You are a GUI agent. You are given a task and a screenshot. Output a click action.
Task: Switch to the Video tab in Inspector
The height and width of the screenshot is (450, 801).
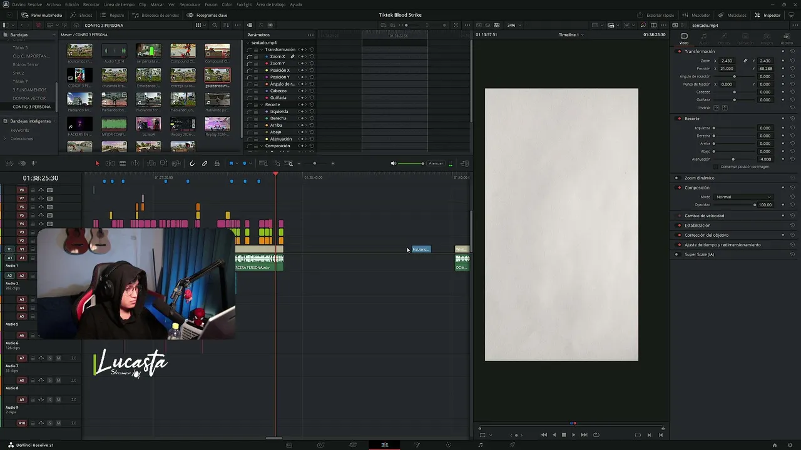(684, 38)
